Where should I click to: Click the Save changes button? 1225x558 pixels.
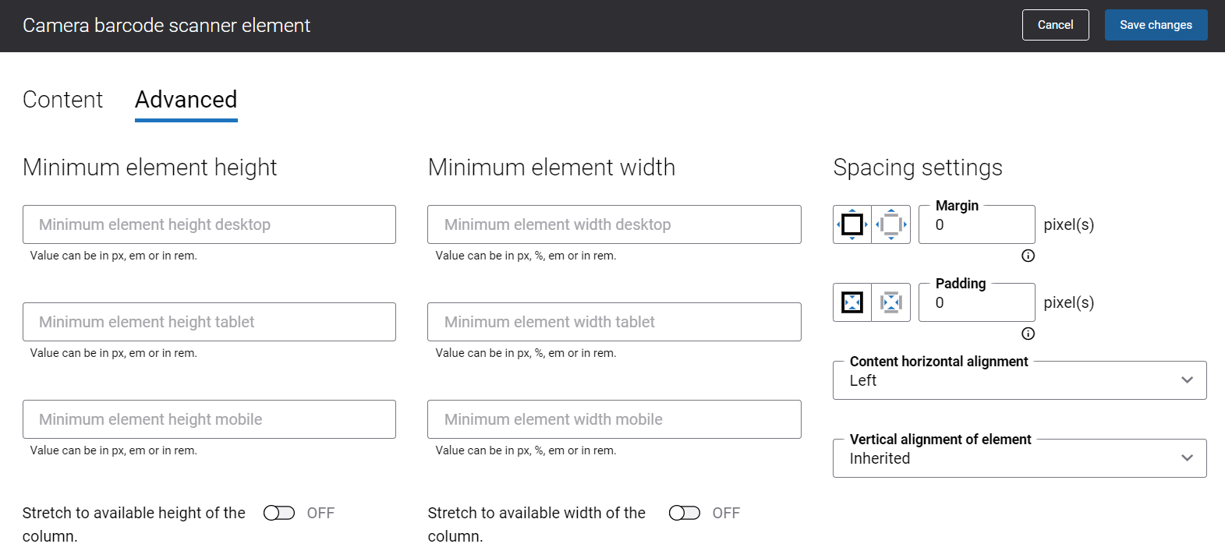[1156, 25]
